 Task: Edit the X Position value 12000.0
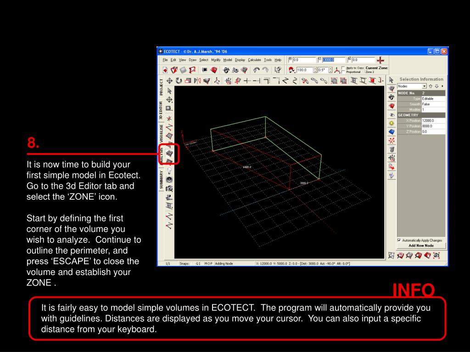[x=433, y=121]
